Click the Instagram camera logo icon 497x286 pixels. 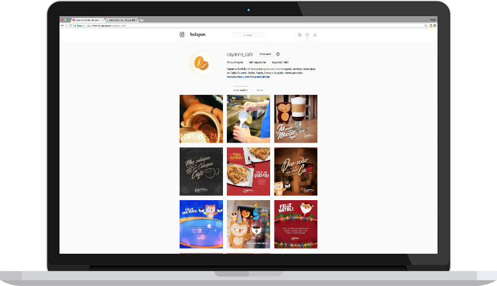(x=182, y=34)
